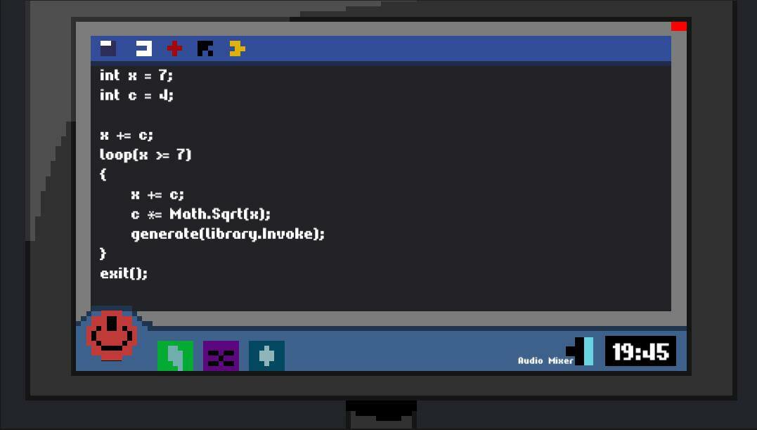
Task: Open the purple taskbar application
Action: pos(221,356)
